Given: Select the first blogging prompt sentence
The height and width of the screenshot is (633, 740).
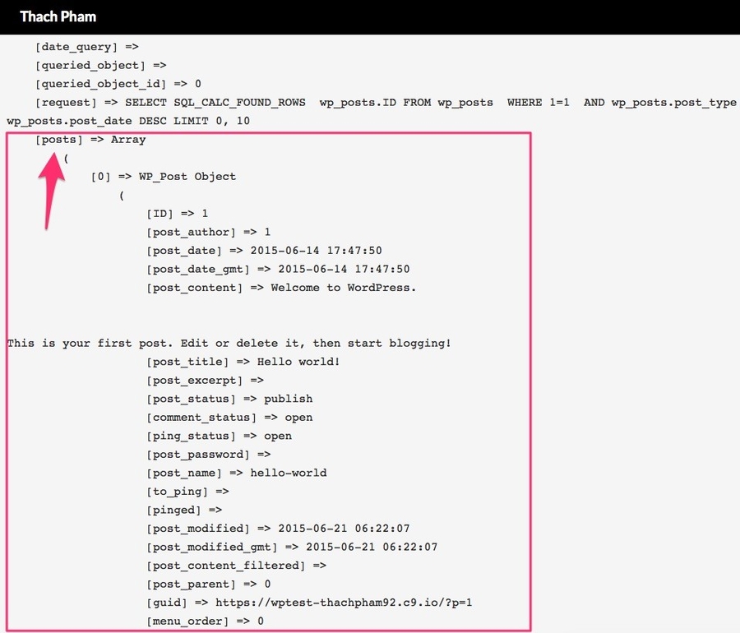Looking at the screenshot, I should pos(228,343).
